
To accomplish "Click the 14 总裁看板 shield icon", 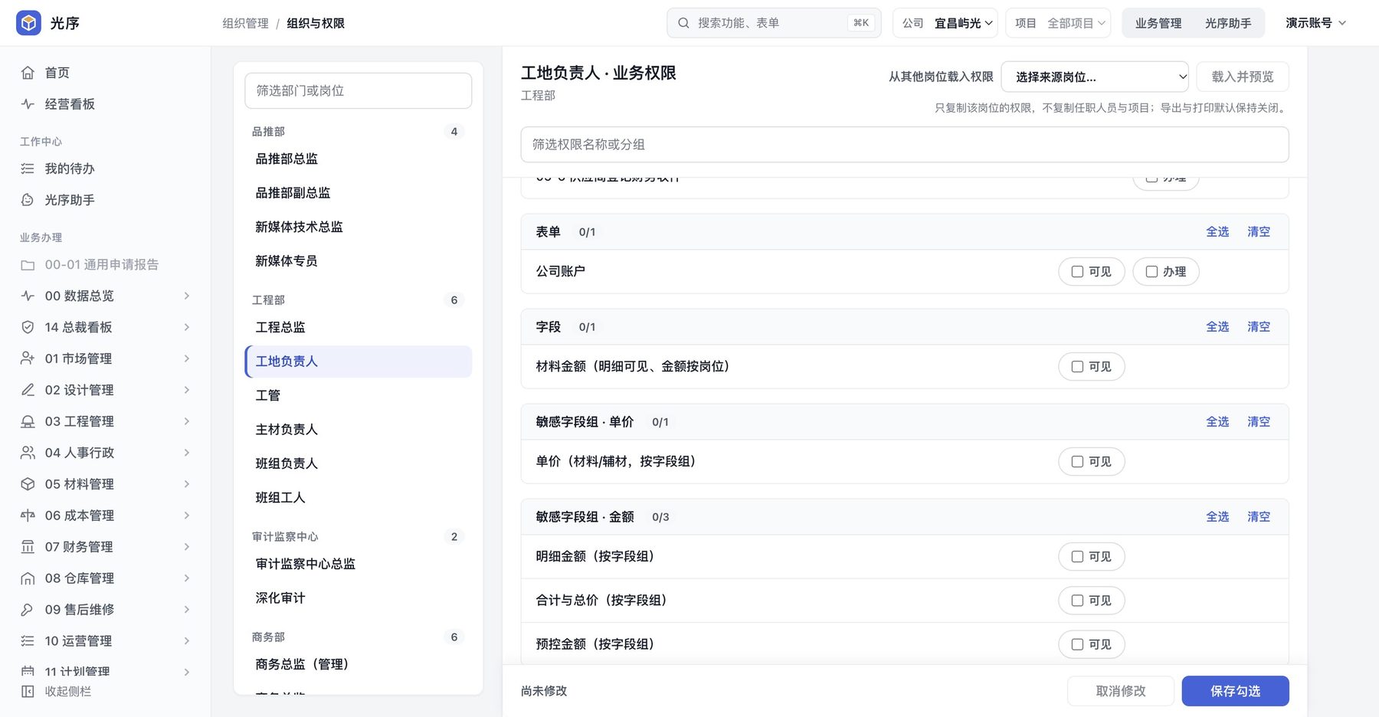I will point(28,327).
